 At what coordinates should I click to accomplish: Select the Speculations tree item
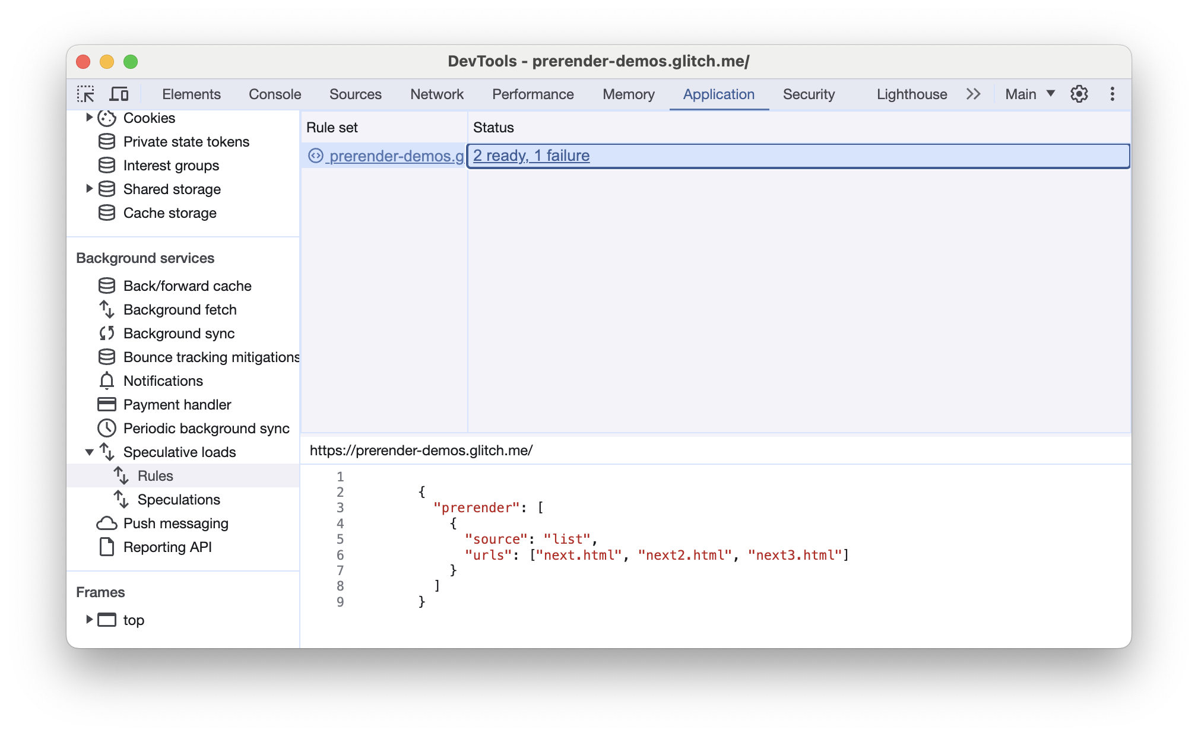pyautogui.click(x=179, y=500)
